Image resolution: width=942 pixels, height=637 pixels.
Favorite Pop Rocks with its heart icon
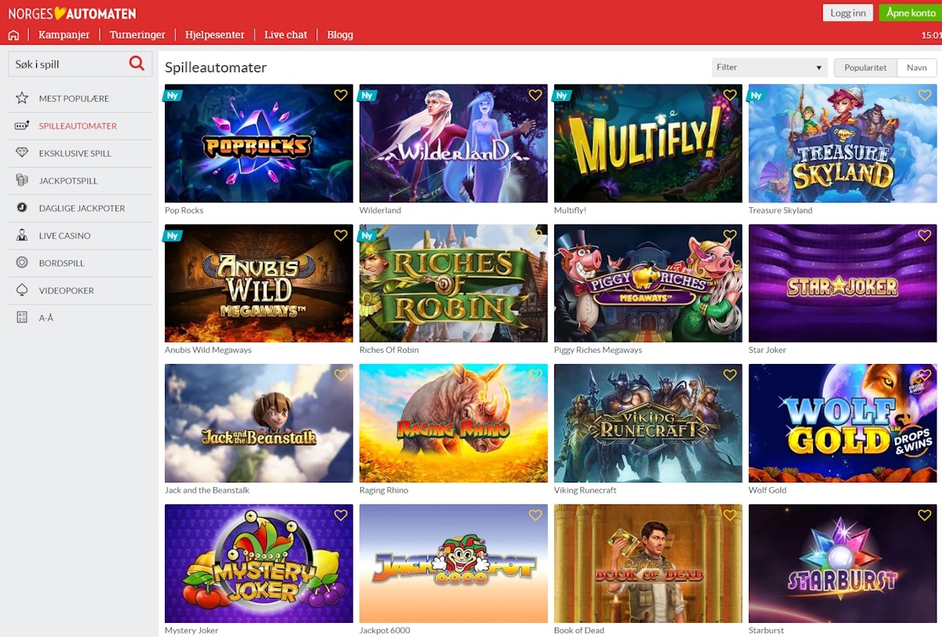pos(341,95)
